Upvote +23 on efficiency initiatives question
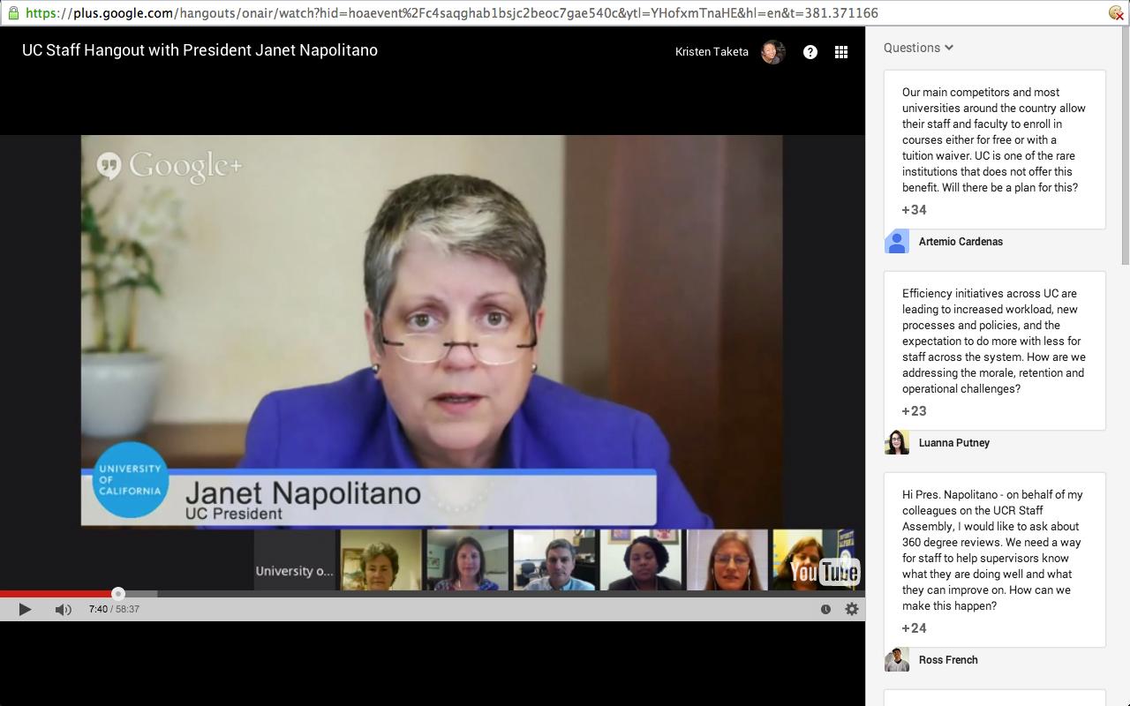 [914, 411]
